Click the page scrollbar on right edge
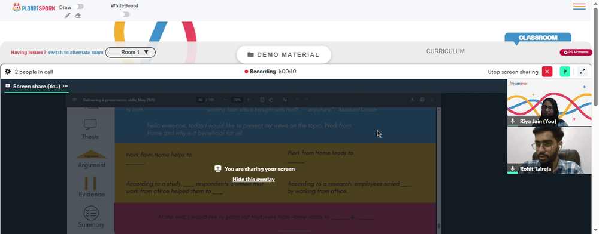This screenshot has width=599, height=234. tap(595, 57)
